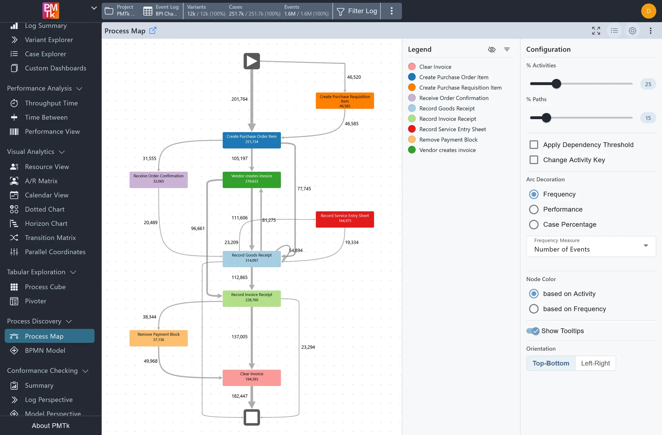Open Resource View menu item
This screenshot has width=662, height=435.
[x=47, y=167]
